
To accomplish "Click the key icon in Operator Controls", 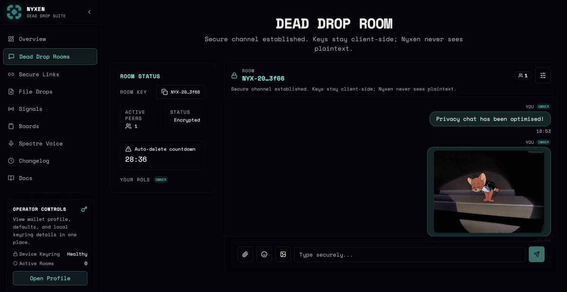I will (x=84, y=209).
